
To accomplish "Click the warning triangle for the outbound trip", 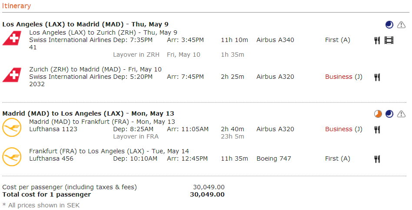I will 401,25.
